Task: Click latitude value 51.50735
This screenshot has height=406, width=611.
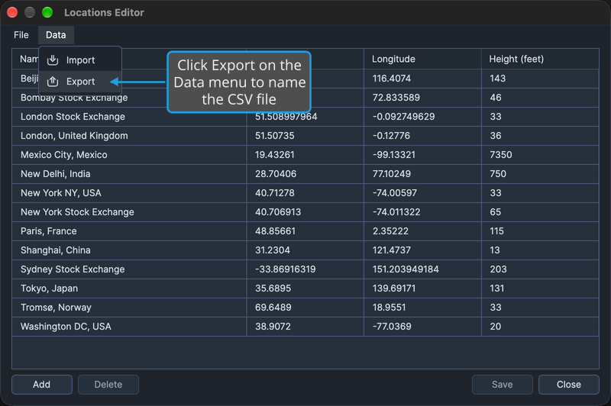Action: tap(275, 136)
